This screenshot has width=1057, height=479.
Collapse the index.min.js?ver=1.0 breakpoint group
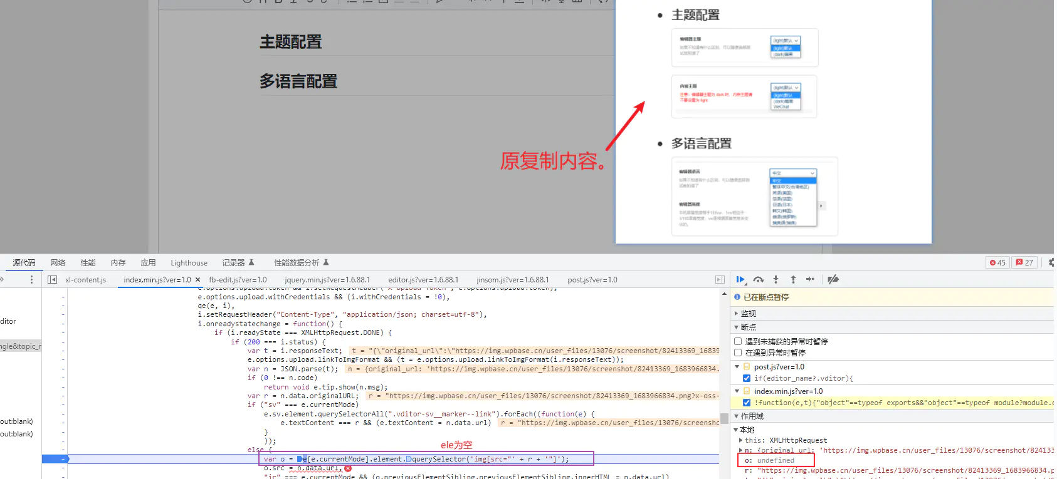pos(737,391)
